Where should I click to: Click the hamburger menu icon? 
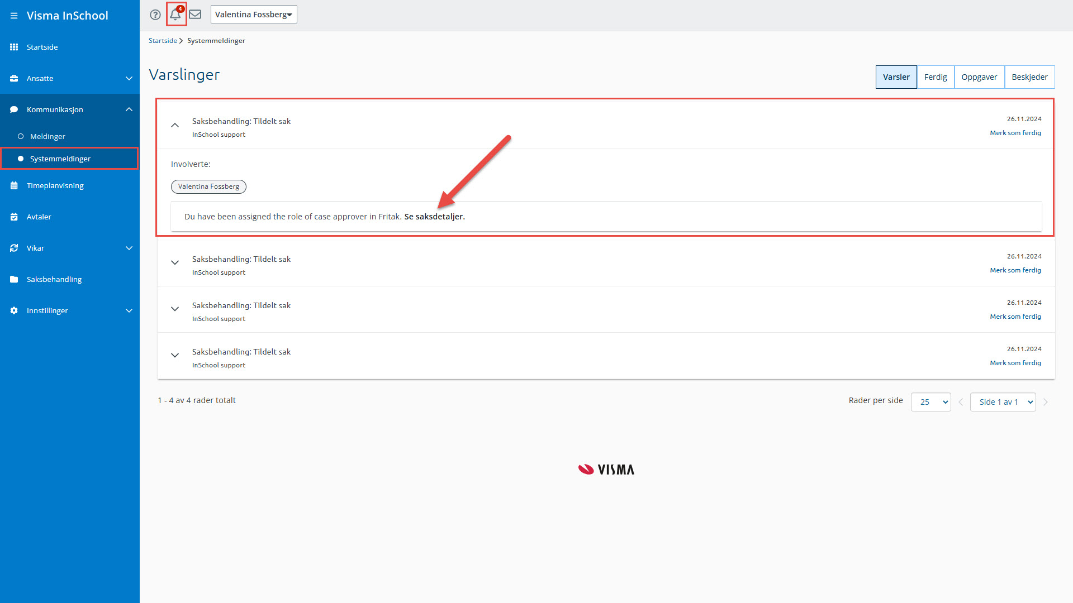(x=14, y=16)
